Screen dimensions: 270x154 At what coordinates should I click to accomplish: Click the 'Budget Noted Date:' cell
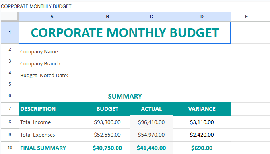pos(52,73)
